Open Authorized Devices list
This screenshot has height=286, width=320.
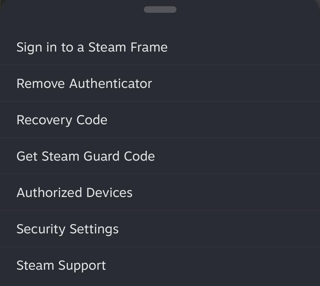point(74,193)
